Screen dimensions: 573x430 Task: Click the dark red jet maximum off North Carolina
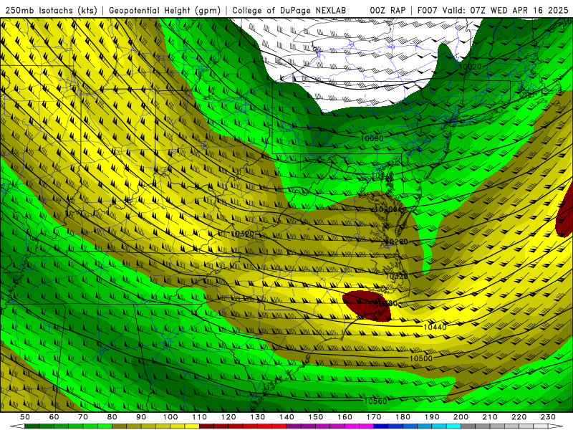point(367,306)
